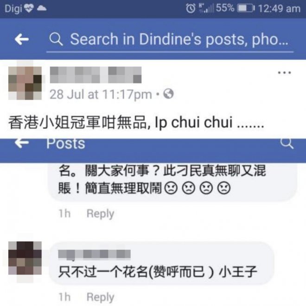
Task: Open the 28 Jul at 11:17pm timestamp
Action: pyautogui.click(x=101, y=95)
